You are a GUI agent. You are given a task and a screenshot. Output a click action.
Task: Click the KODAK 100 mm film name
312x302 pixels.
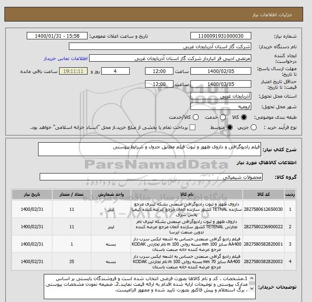[187, 244]
